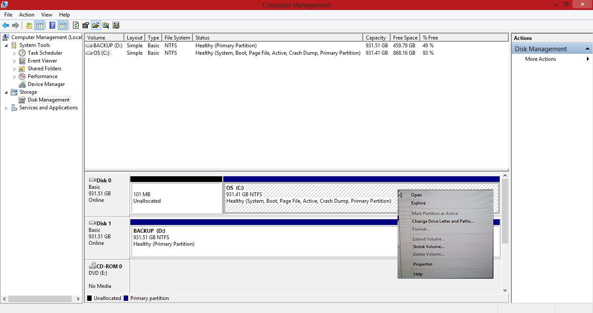
Task: Click the Refresh icon in the toolbar
Action: tap(76, 25)
